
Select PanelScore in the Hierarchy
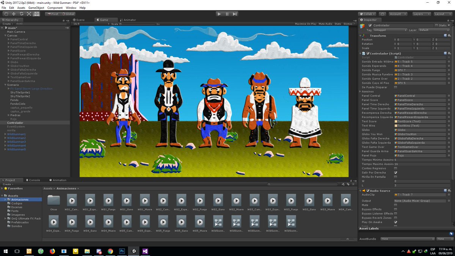tap(18, 51)
